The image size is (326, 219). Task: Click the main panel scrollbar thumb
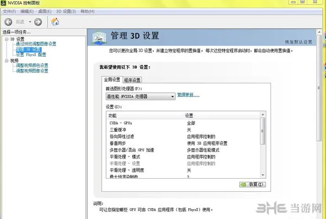pyautogui.click(x=319, y=88)
